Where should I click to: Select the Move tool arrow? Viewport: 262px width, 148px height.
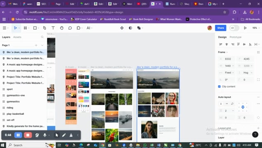point(15,28)
